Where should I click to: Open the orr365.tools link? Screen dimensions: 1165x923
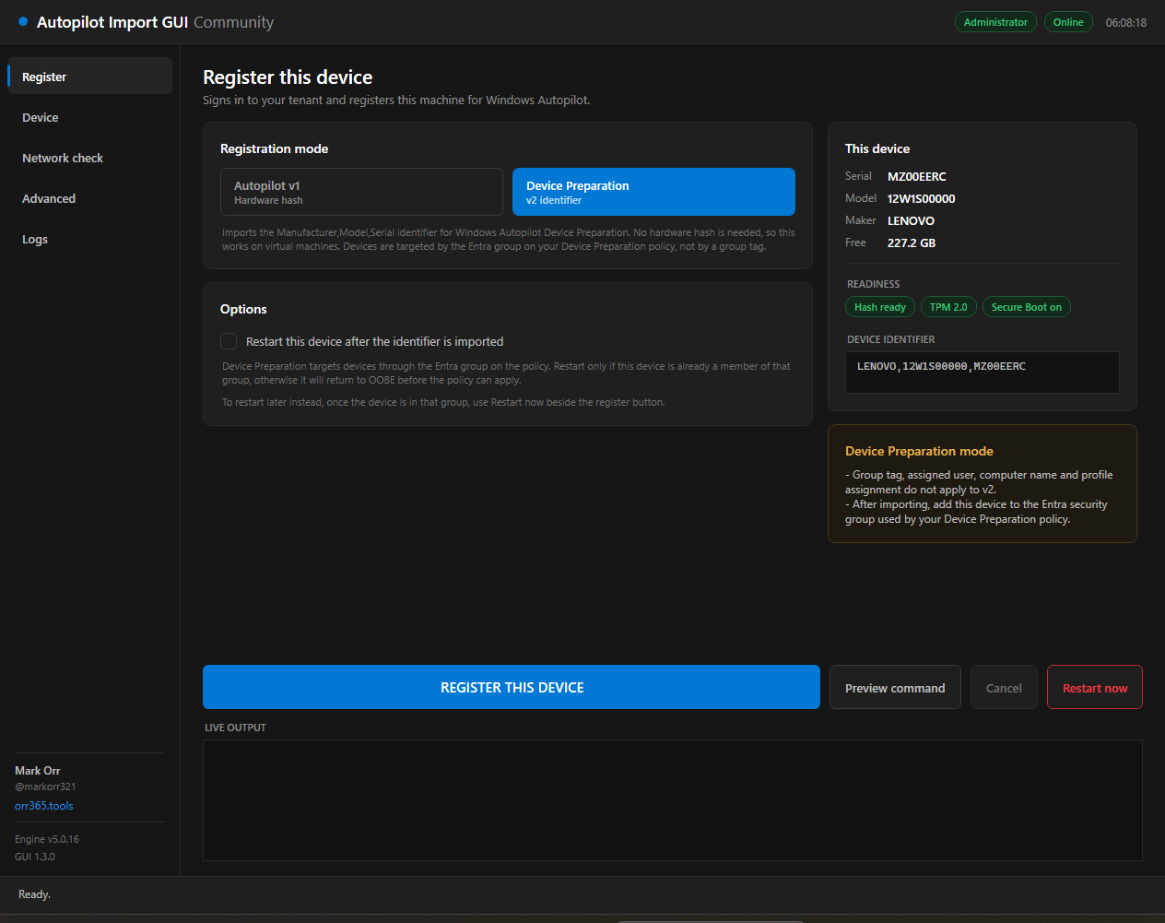click(44, 806)
